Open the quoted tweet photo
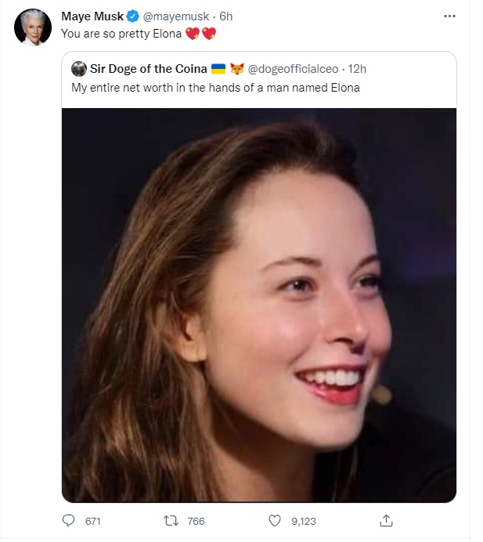The width and height of the screenshot is (483, 542). pos(259,305)
